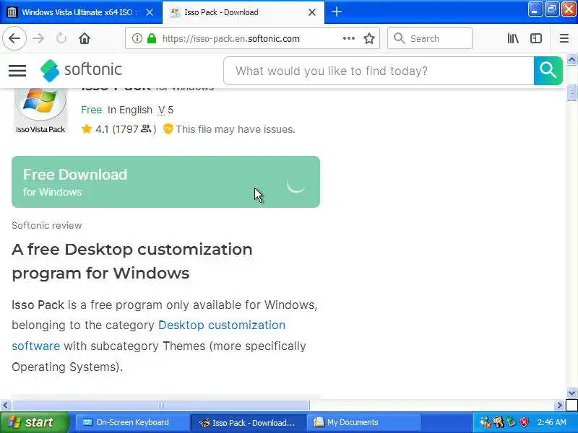Open the Windows start menu
The image size is (578, 433).
35,422
